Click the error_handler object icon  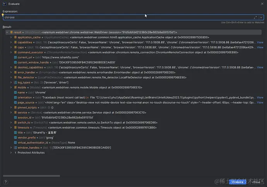[x=15, y=72]
